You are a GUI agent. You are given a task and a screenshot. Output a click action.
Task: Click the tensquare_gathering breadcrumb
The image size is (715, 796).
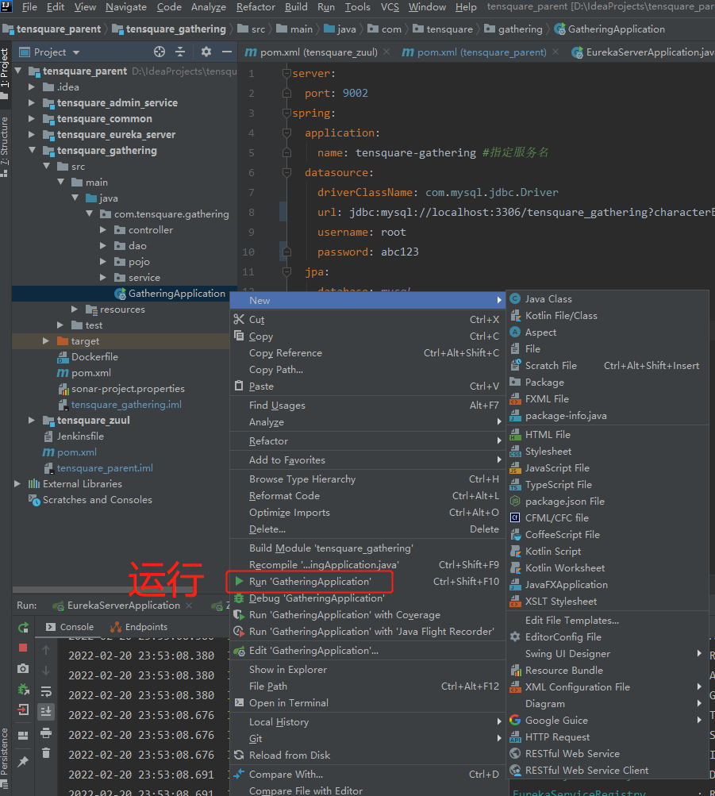(169, 29)
